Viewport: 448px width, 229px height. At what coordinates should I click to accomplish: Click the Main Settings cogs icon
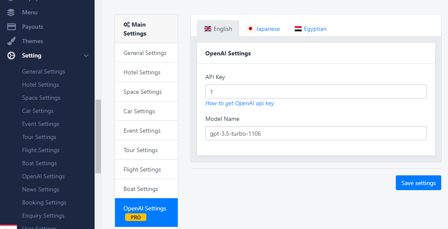[126, 25]
